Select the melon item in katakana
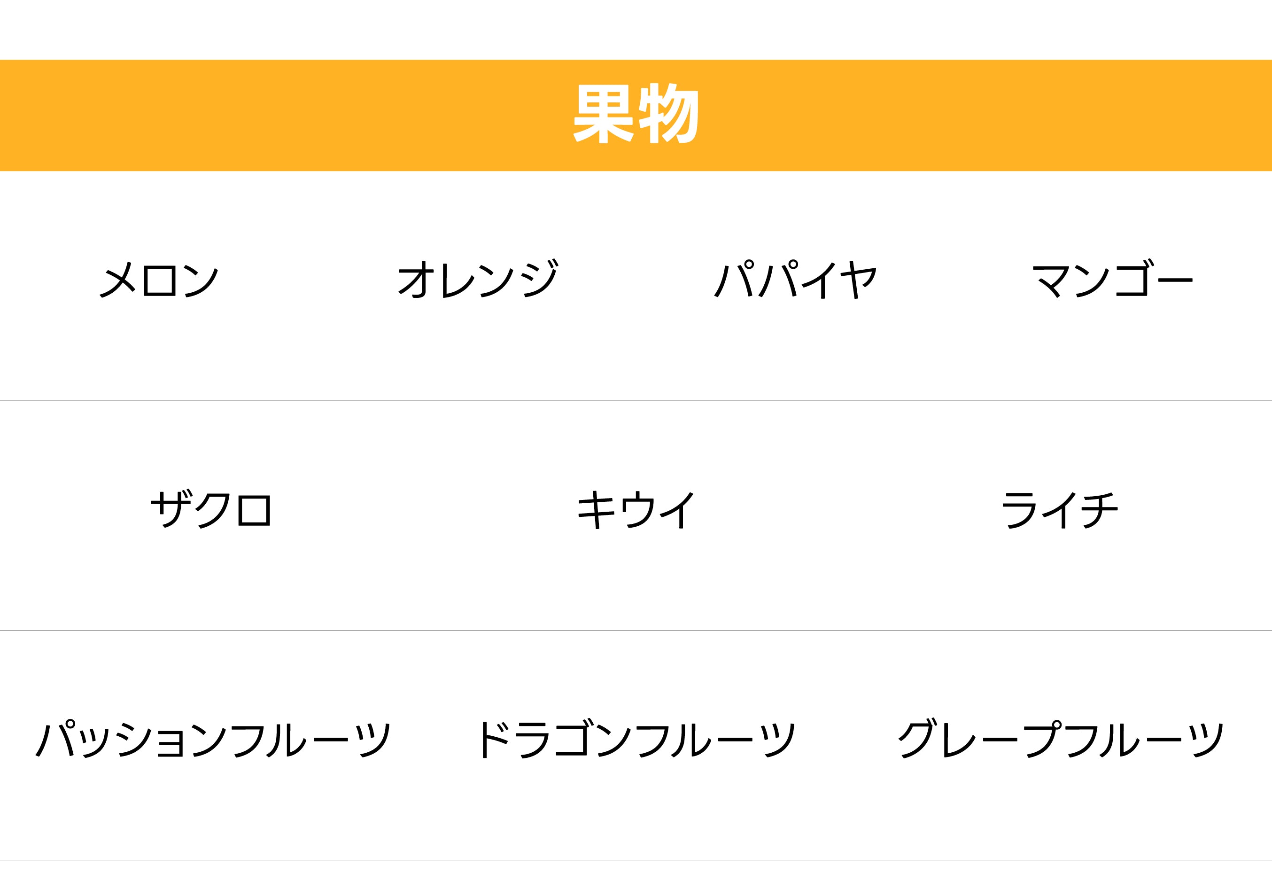 click(x=159, y=280)
